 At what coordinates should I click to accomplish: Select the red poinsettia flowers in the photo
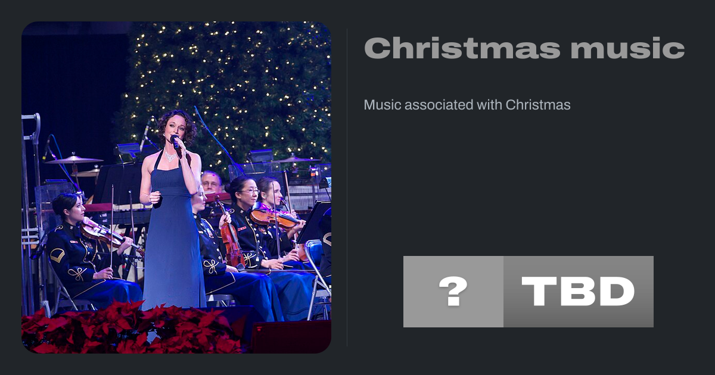point(131,329)
